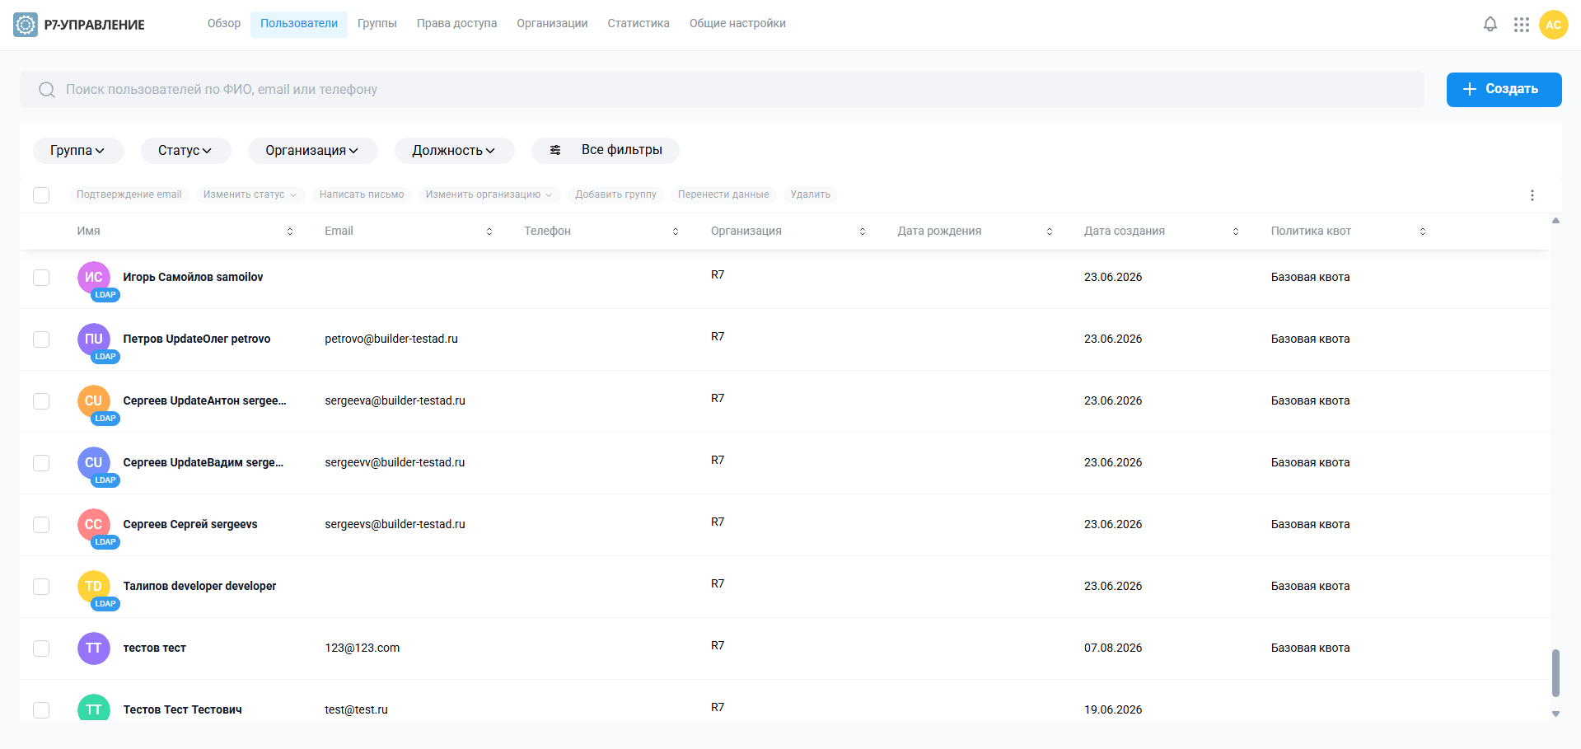Click the ИС avatar of Игорь Самойлов
The height and width of the screenshot is (749, 1581).
pyautogui.click(x=94, y=278)
